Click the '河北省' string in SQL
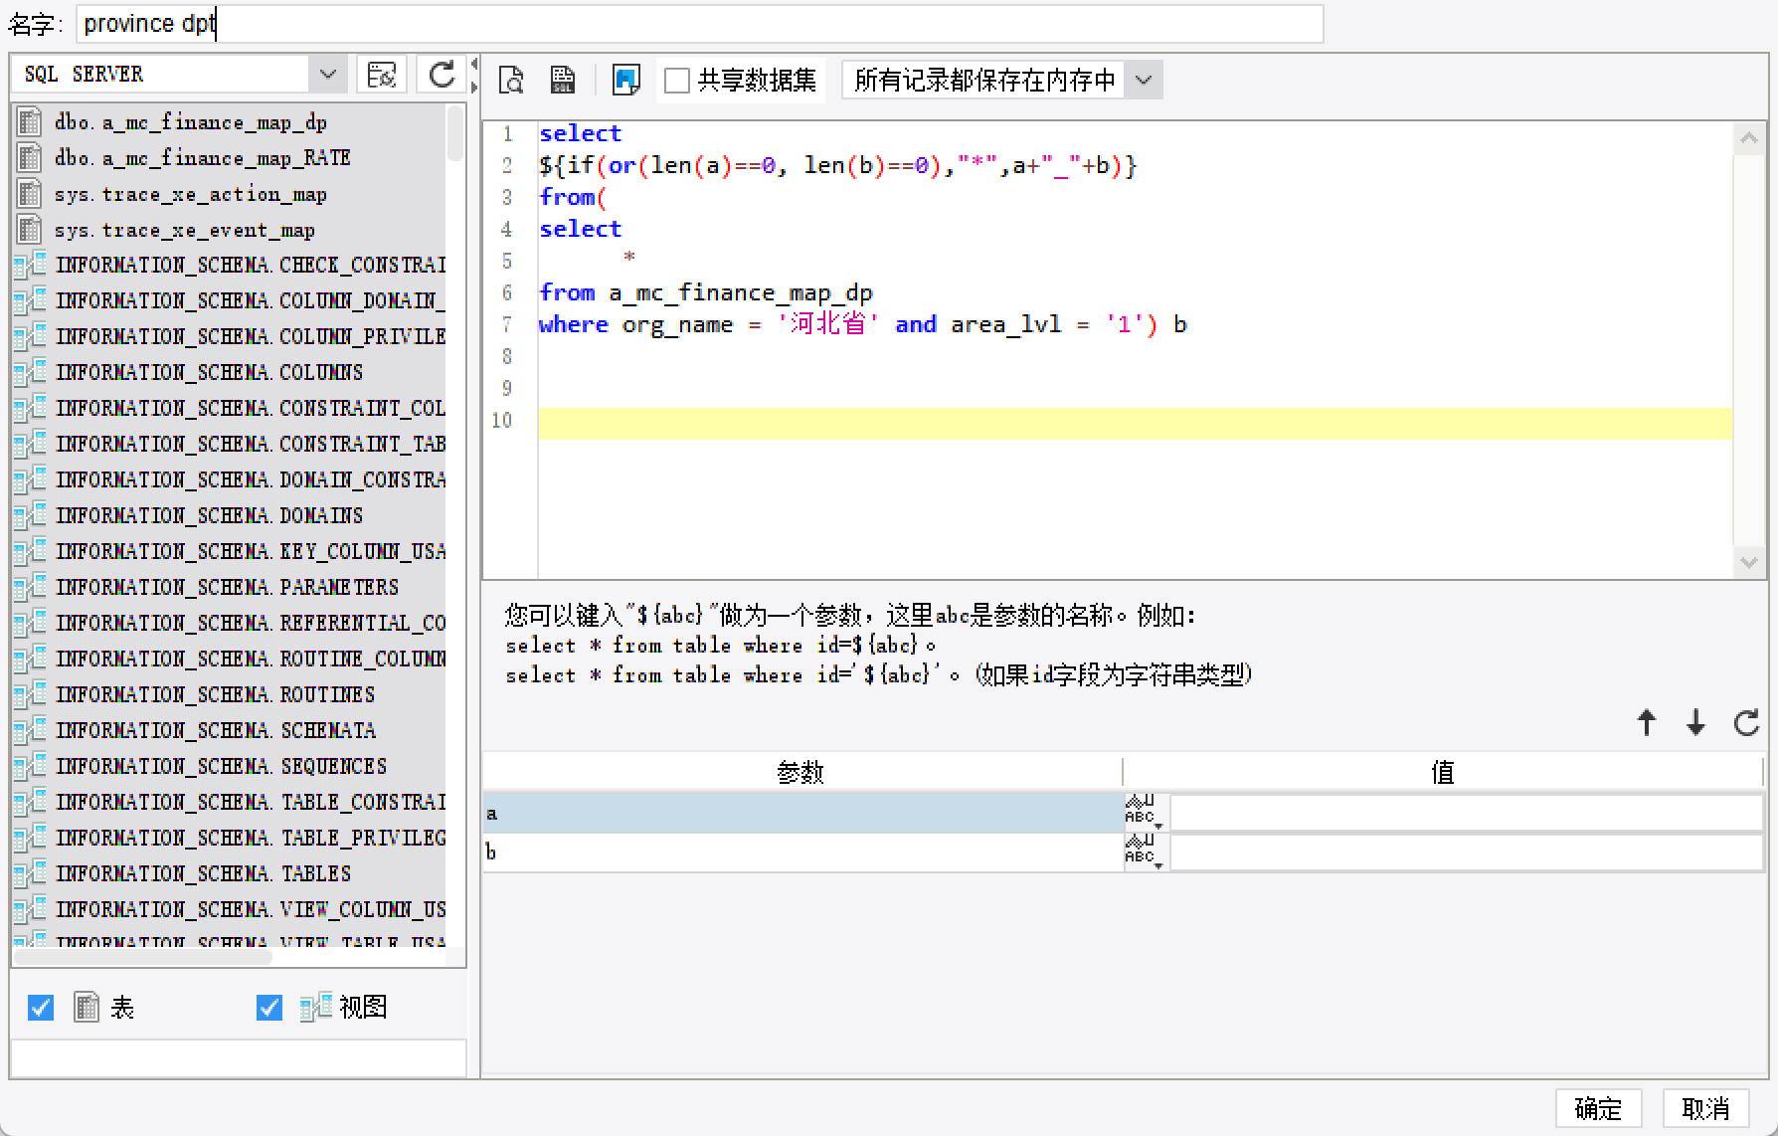Screen dimensions: 1778x1136 (827, 324)
